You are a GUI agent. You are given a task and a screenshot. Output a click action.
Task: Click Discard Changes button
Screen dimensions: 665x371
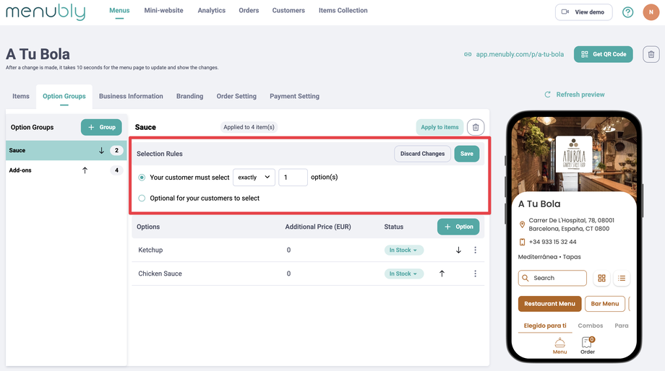pos(422,154)
